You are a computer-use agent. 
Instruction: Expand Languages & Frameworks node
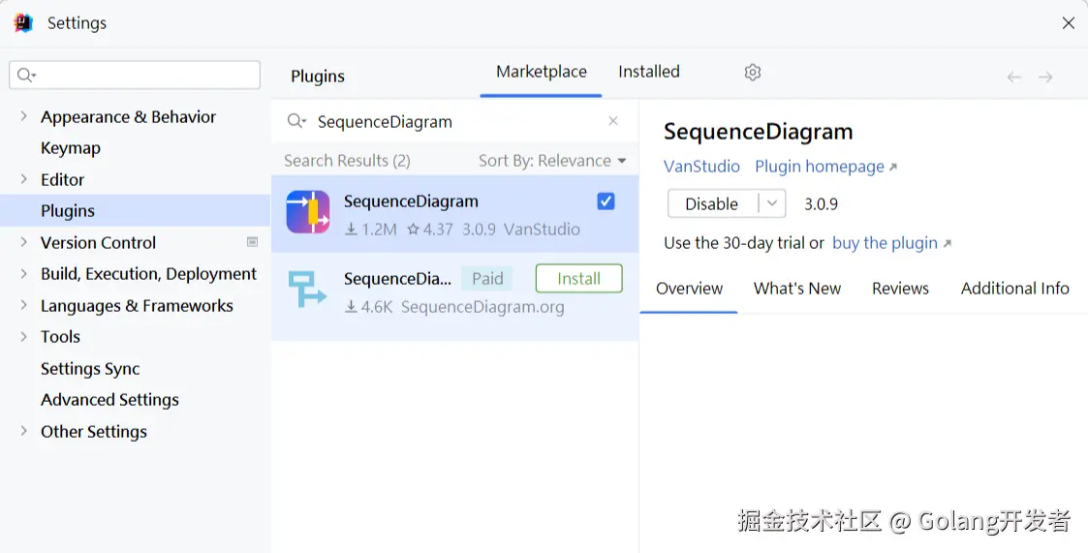tap(23, 305)
